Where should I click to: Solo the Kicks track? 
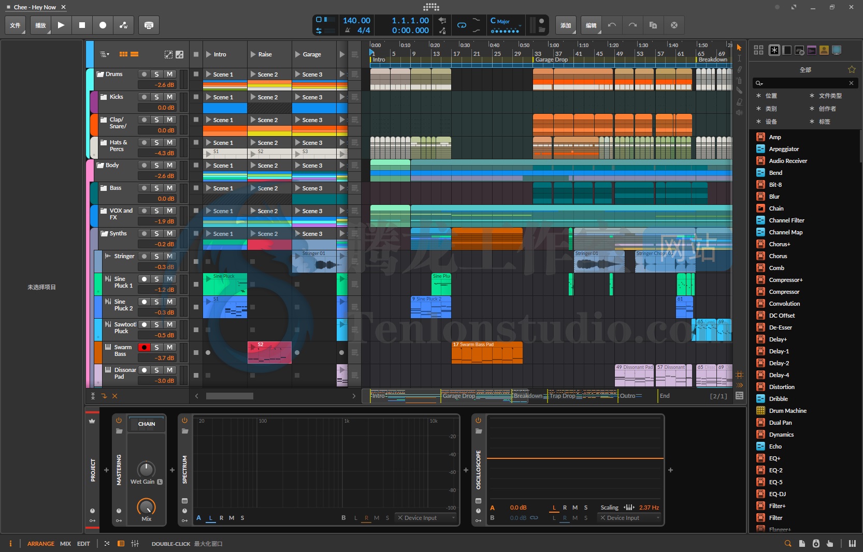(x=156, y=97)
